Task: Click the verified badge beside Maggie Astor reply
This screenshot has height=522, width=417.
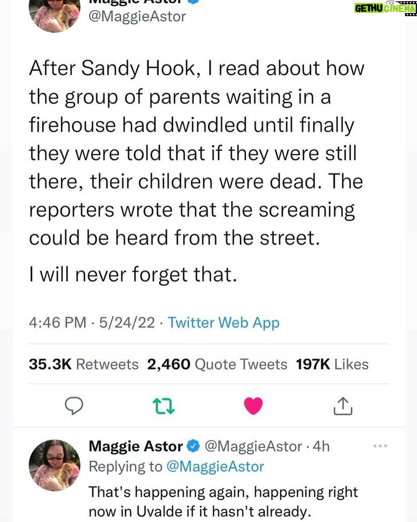Action: pos(194,447)
